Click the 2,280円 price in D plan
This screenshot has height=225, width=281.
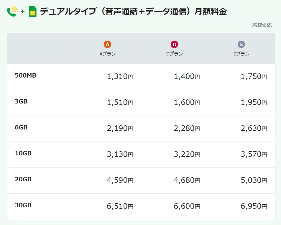tap(187, 129)
